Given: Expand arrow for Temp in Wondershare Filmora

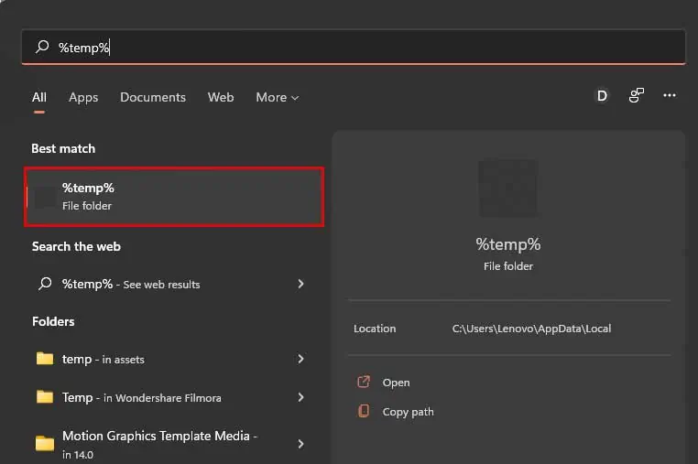Looking at the screenshot, I should pyautogui.click(x=300, y=397).
